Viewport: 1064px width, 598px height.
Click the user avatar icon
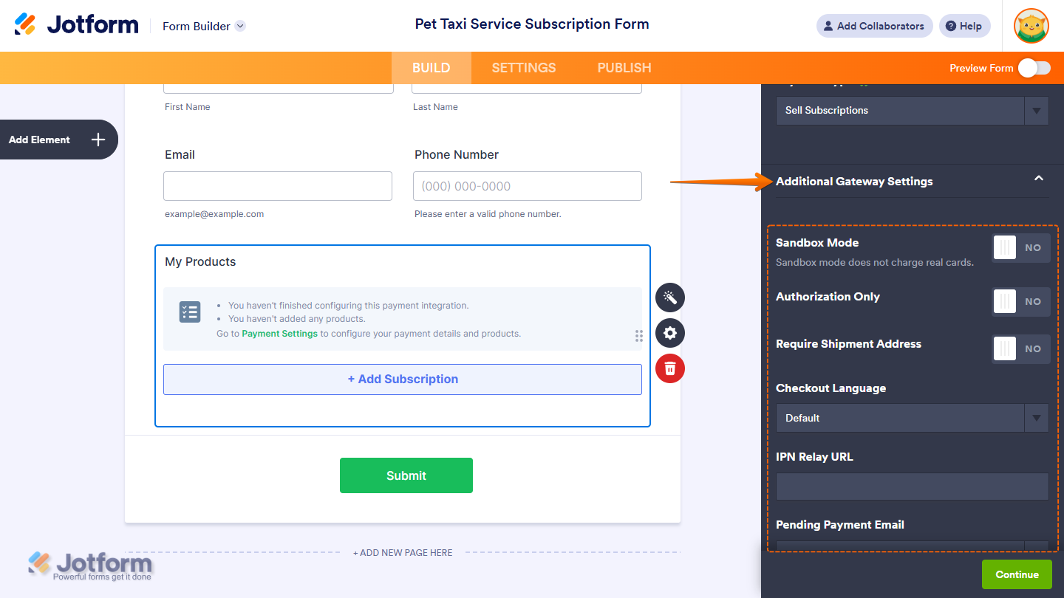[x=1031, y=26]
